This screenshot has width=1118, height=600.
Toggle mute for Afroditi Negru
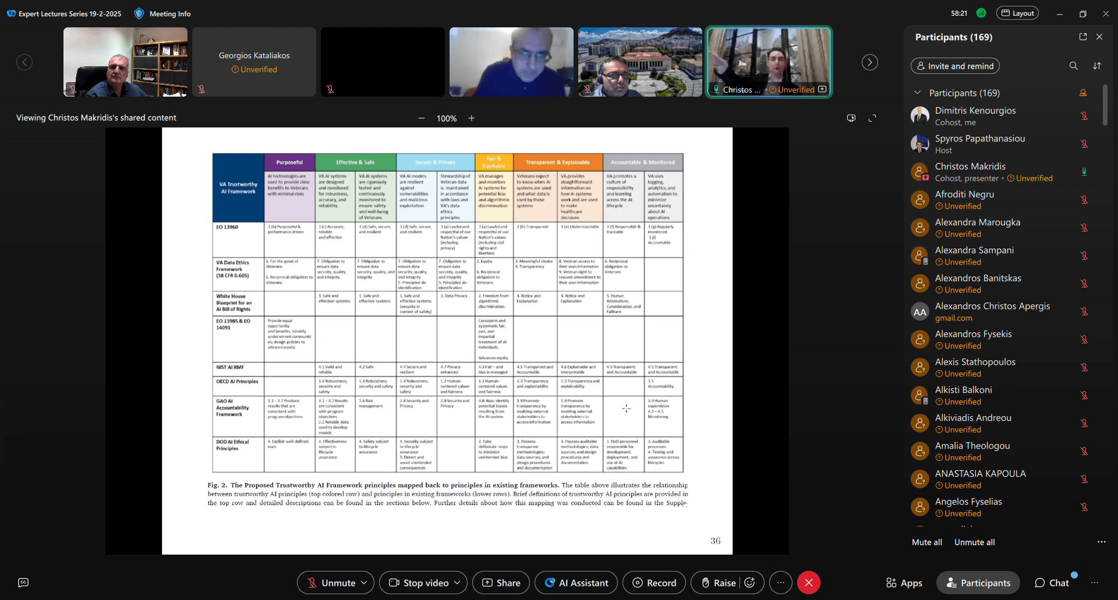pyautogui.click(x=1084, y=200)
